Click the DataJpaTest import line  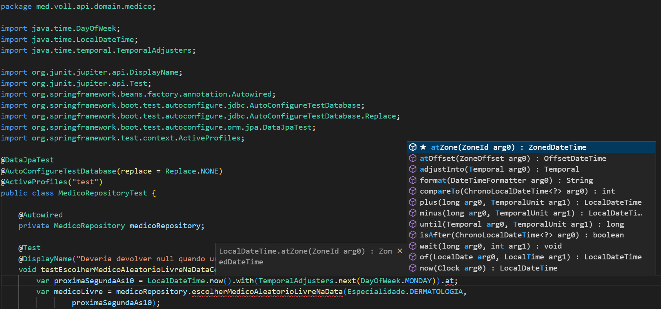[x=158, y=127]
